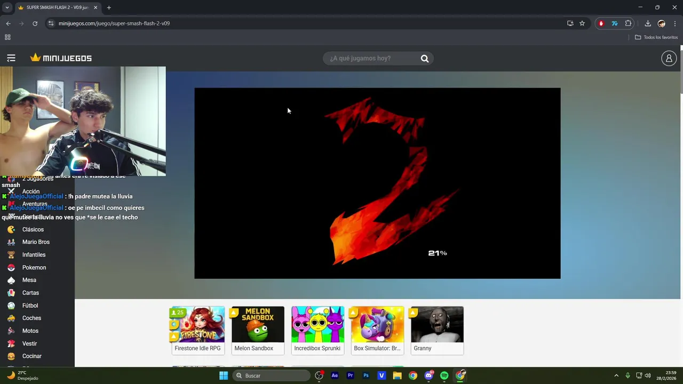Viewport: 683px width, 384px height.
Task: Select Mesa category in sidebar
Action: (x=29, y=280)
